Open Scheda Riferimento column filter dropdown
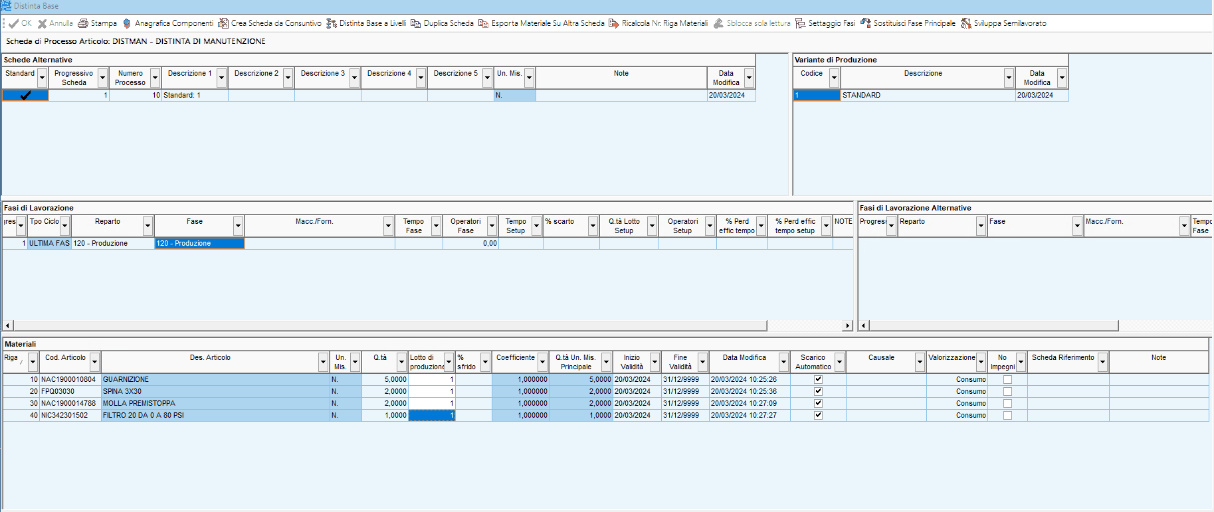This screenshot has height=512, width=1214. [1102, 362]
